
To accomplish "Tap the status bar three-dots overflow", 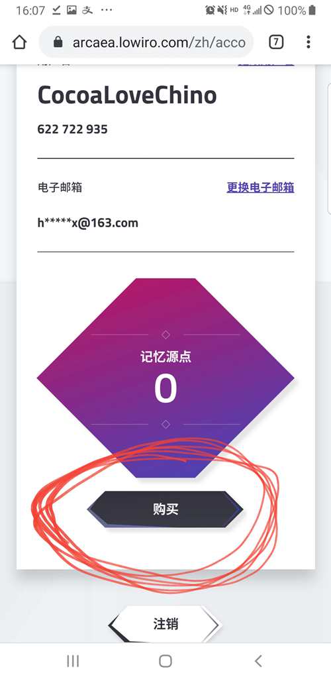I will [x=107, y=11].
